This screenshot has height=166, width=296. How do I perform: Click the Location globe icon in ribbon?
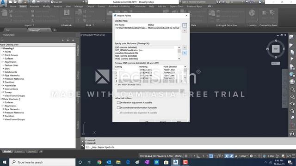point(252,13)
